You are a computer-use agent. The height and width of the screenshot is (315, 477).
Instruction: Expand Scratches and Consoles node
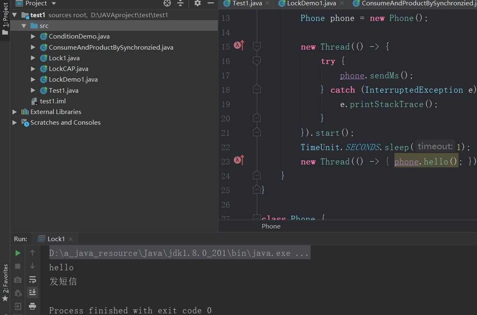pyautogui.click(x=14, y=122)
